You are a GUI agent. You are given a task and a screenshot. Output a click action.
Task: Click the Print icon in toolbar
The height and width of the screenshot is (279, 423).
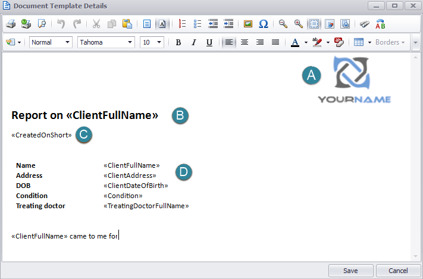[x=11, y=24]
